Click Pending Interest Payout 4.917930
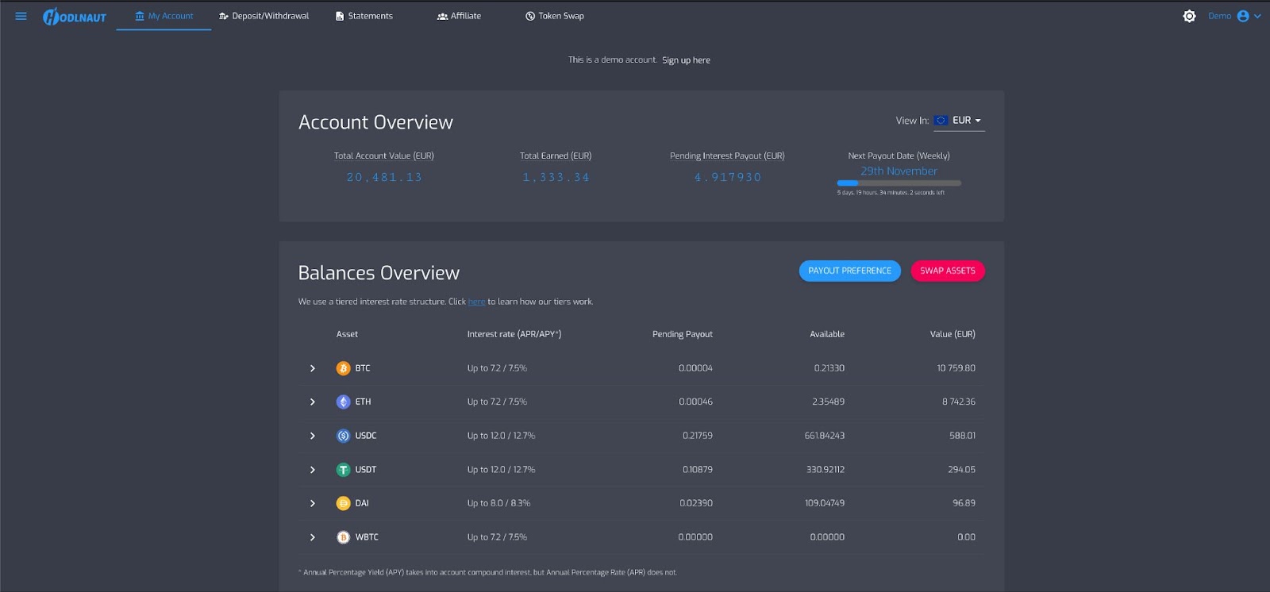The image size is (1270, 592). pyautogui.click(x=727, y=178)
